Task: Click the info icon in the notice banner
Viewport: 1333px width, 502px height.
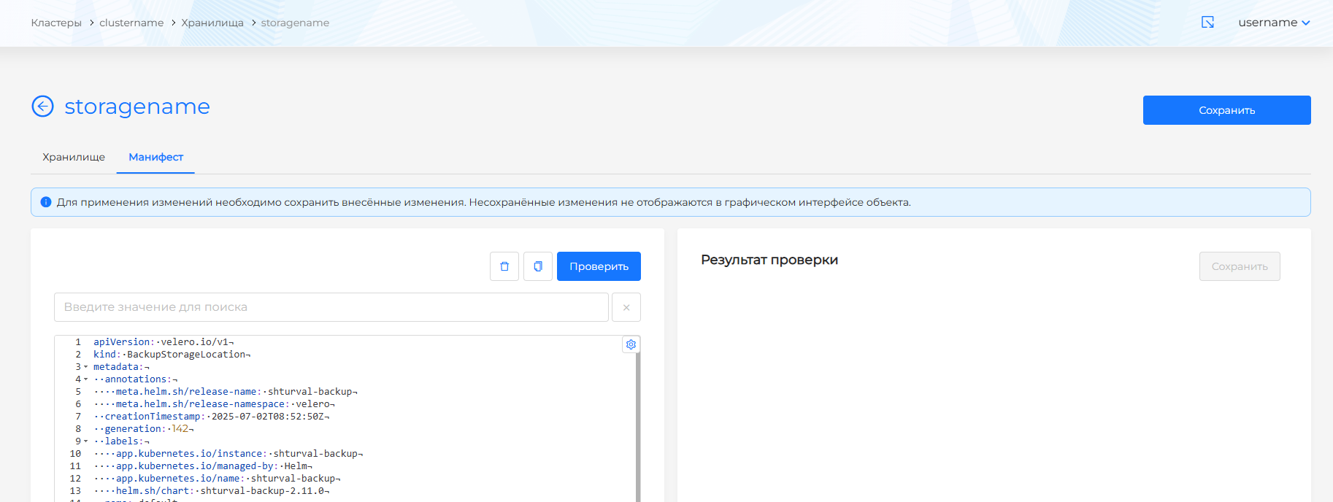Action: [x=46, y=202]
